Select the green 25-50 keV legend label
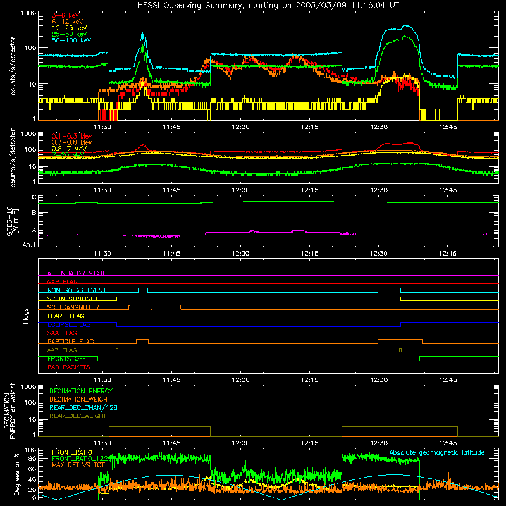 click(x=70, y=34)
